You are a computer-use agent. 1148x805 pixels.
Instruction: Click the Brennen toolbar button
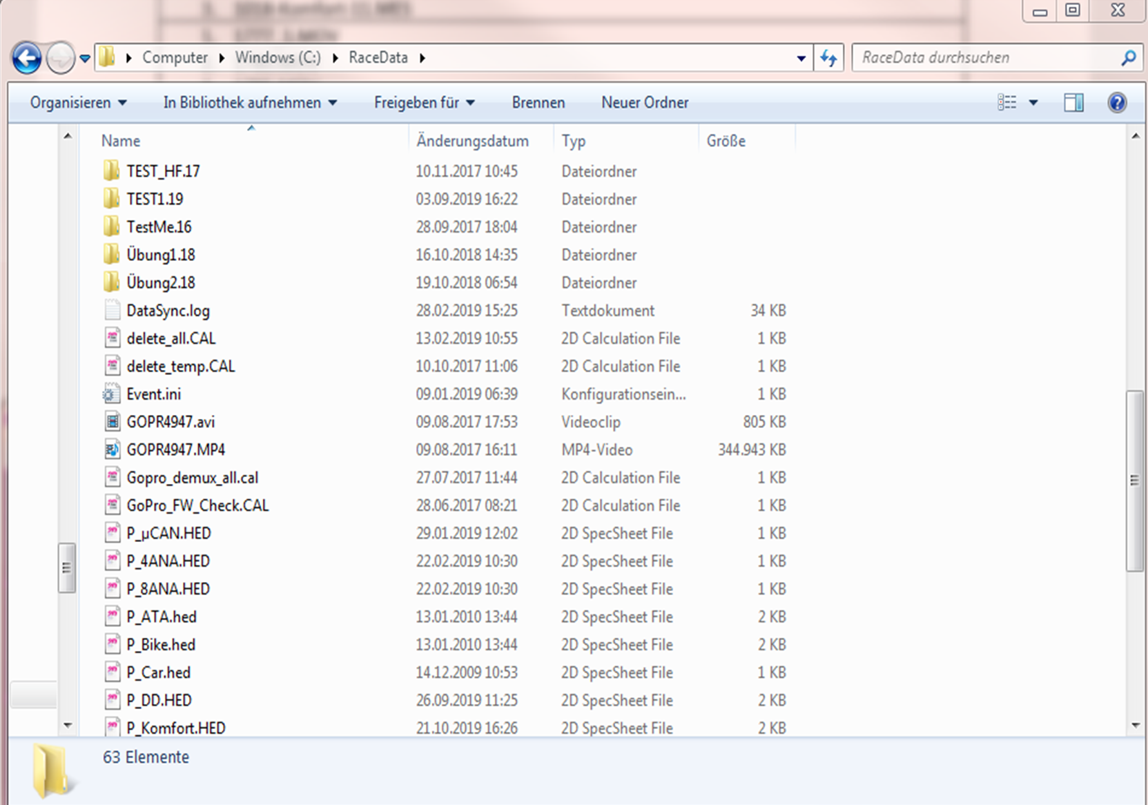(x=538, y=103)
